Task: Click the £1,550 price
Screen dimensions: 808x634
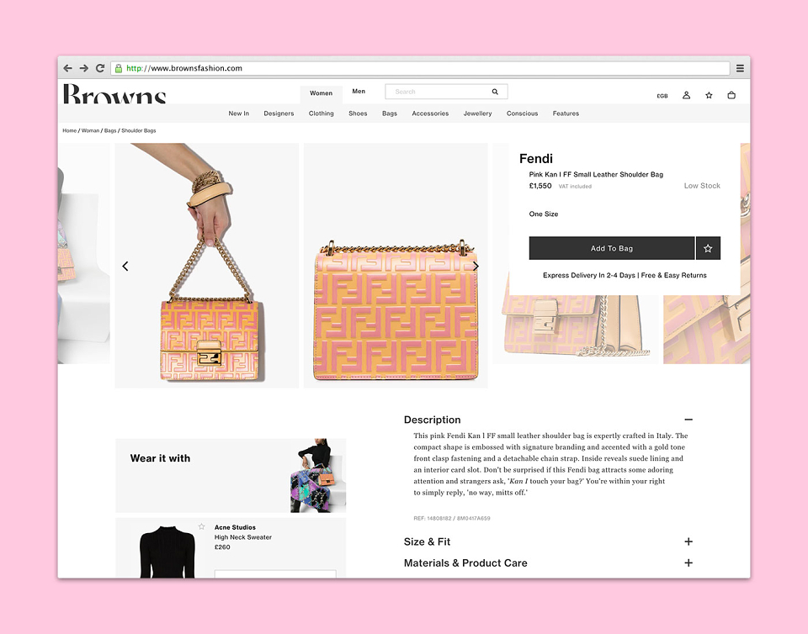Action: coord(540,186)
